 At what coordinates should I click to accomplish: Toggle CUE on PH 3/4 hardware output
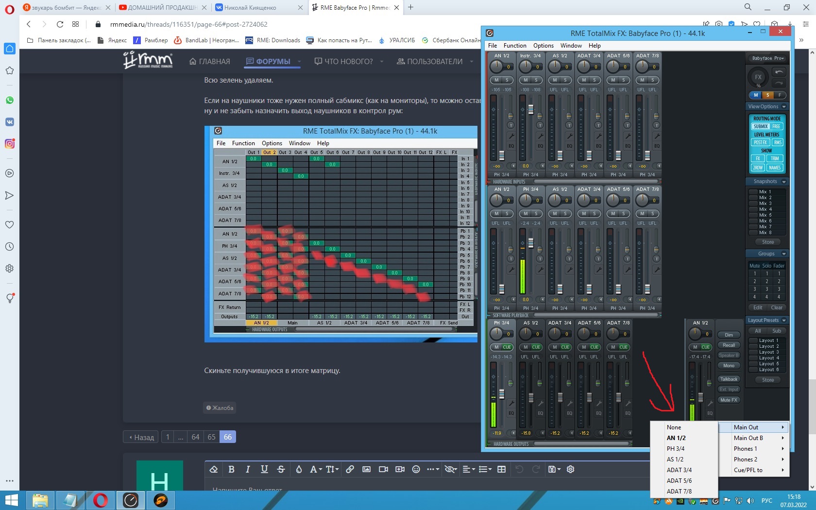click(x=507, y=347)
